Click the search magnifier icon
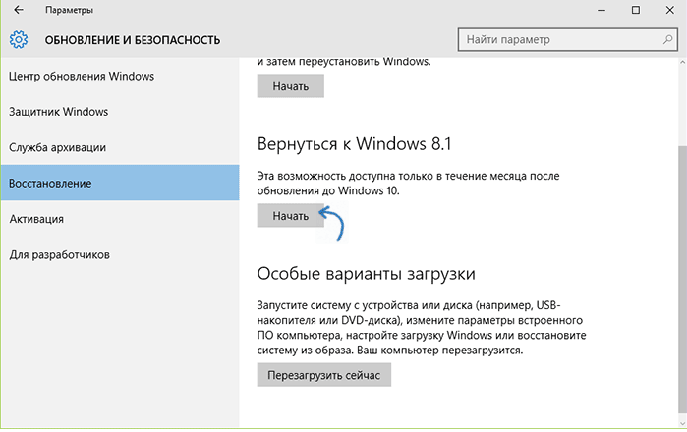The width and height of the screenshot is (687, 432). (667, 40)
